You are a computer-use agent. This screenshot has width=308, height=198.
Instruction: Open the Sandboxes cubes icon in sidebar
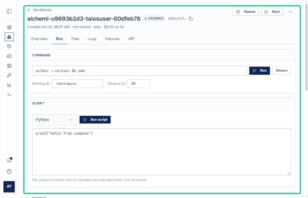point(9,37)
